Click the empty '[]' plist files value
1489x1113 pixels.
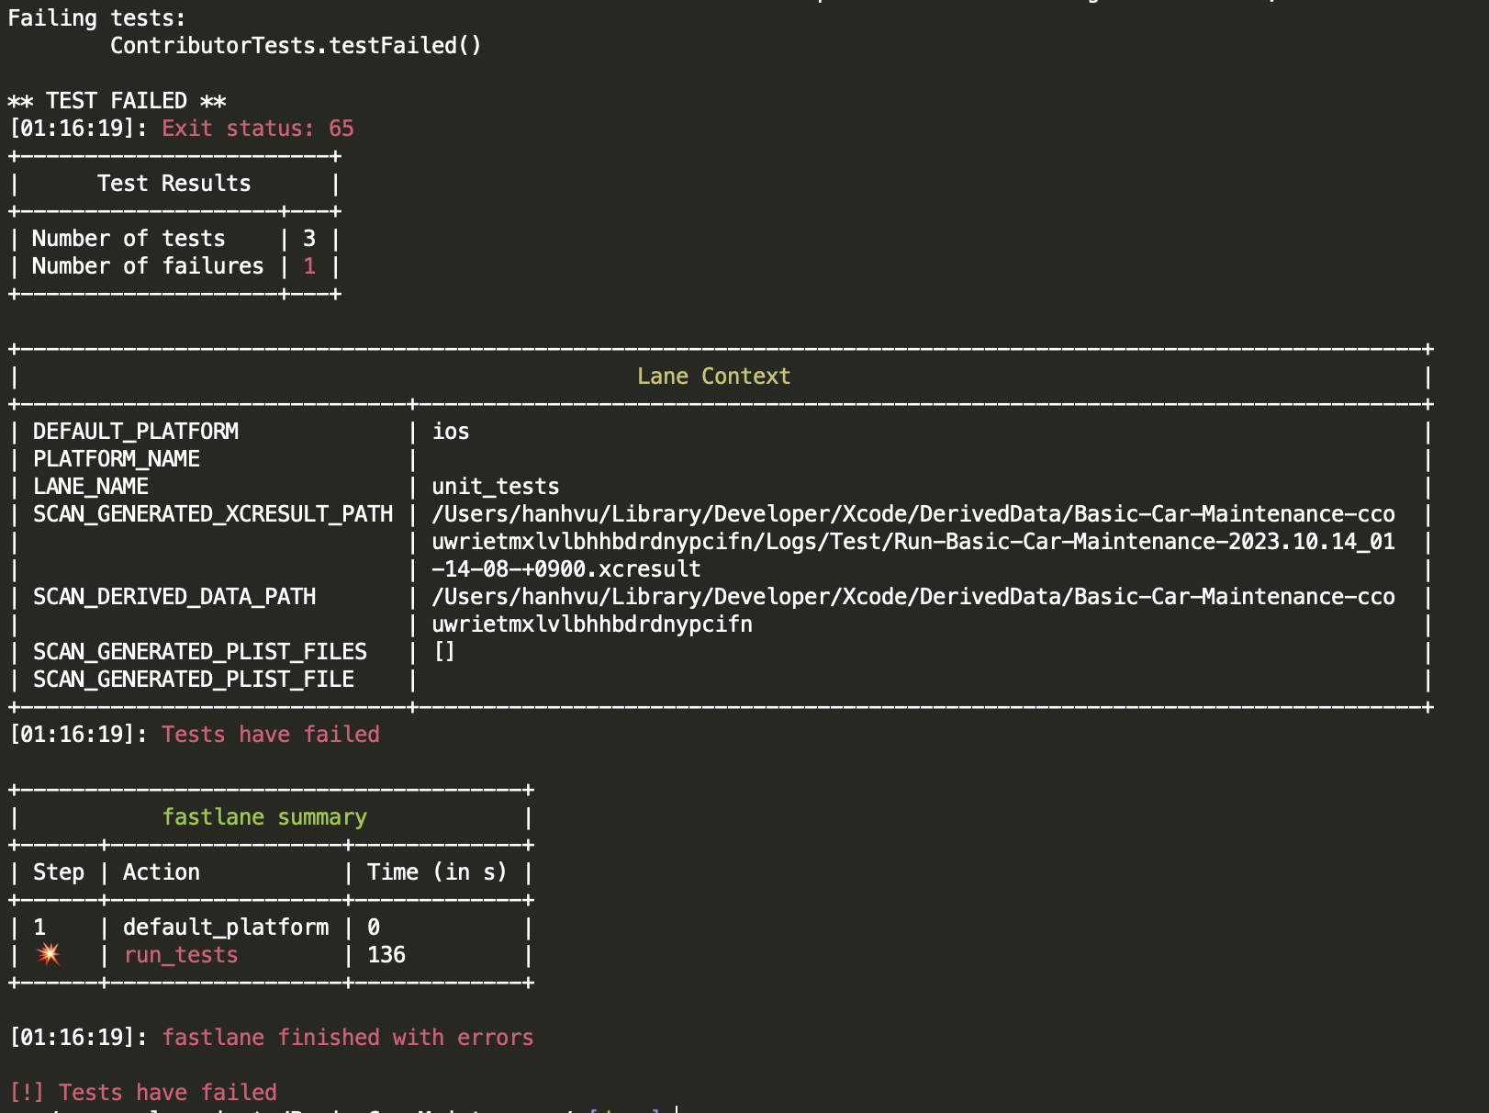(444, 652)
